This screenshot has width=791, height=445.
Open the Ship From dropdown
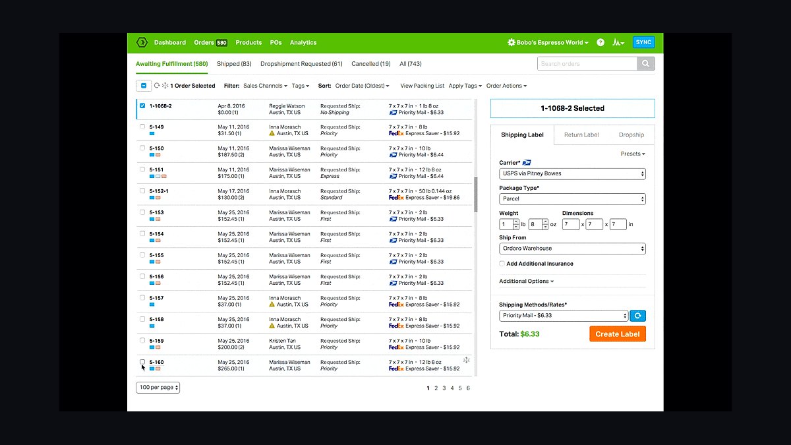click(x=572, y=249)
